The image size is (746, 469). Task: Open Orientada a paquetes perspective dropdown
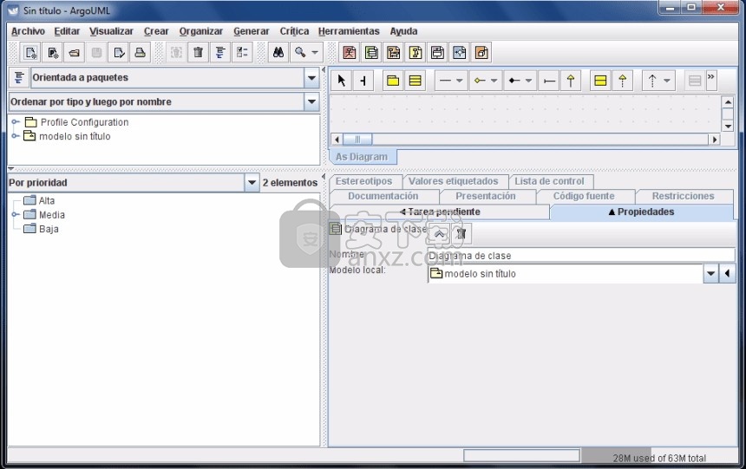(311, 77)
